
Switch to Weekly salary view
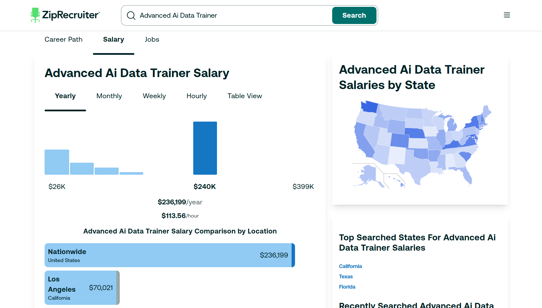154,96
